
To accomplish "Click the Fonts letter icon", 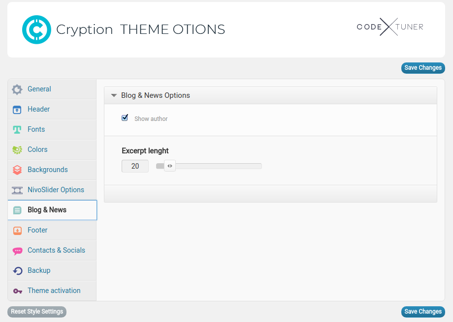I will 17,130.
